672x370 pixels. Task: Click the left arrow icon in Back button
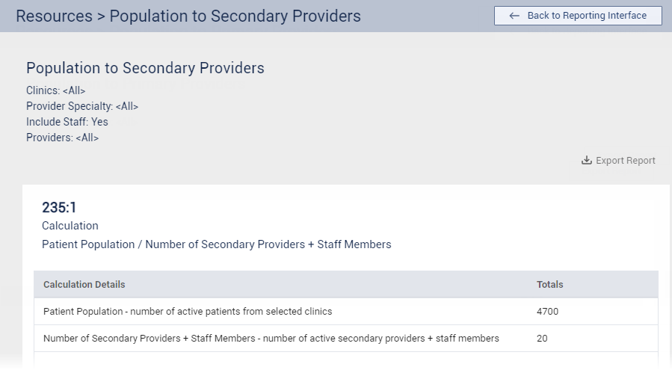[514, 16]
